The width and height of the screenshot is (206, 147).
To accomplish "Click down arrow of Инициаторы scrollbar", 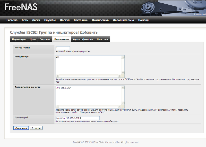I will [x=123, y=73].
